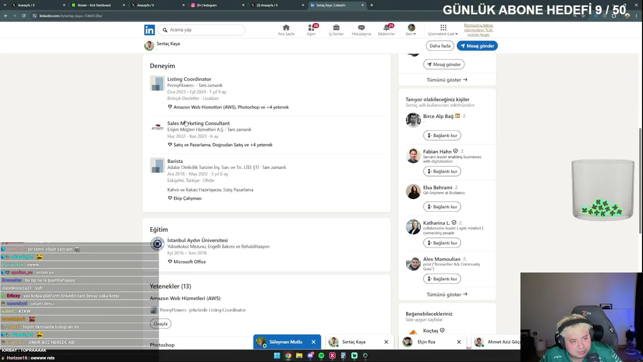The height and width of the screenshot is (362, 643).
Task: Open Ahmet Aziz Göç chat tab
Action: pyautogui.click(x=496, y=342)
